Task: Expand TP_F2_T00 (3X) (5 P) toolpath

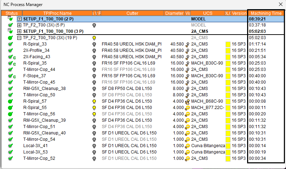Action: tap(19, 25)
